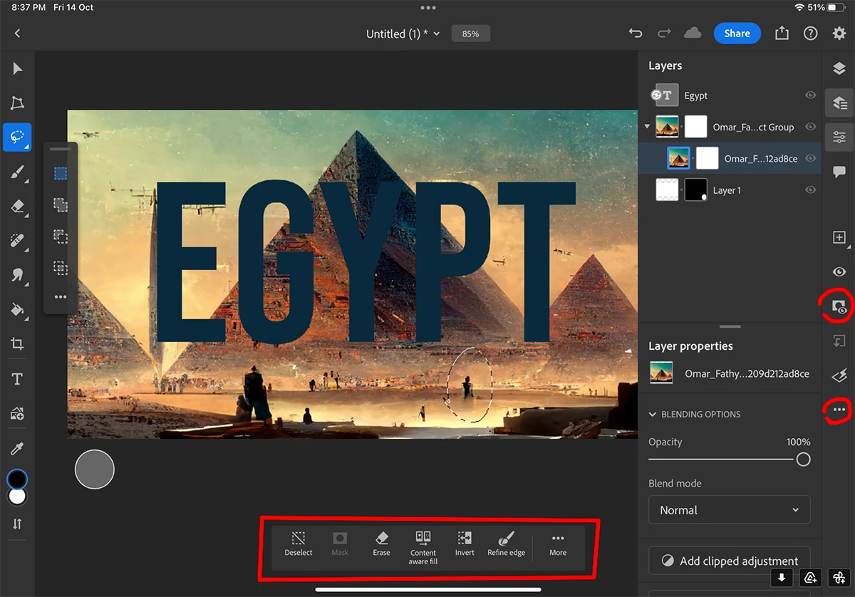Hide Layer 1
This screenshot has height=597, width=855.
(810, 190)
